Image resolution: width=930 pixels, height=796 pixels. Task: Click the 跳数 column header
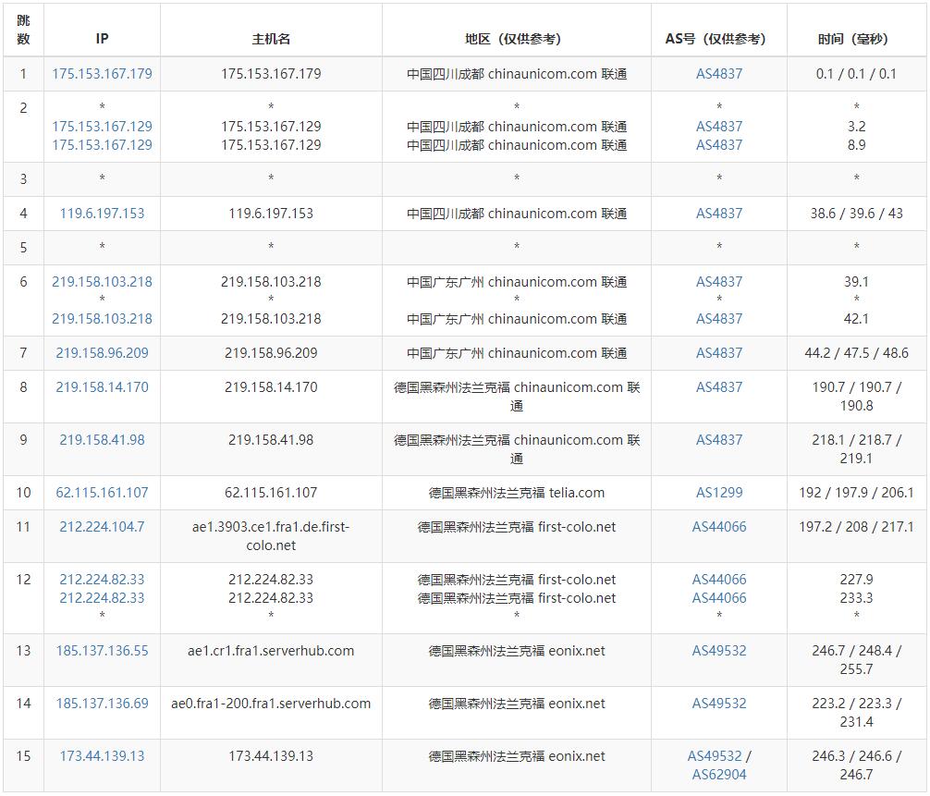(x=24, y=31)
